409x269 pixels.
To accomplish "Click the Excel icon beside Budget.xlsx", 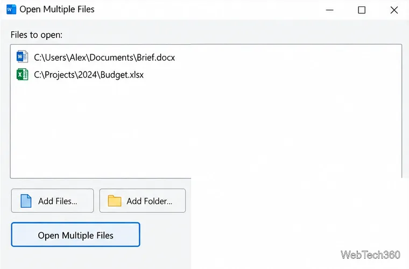I will [22, 75].
